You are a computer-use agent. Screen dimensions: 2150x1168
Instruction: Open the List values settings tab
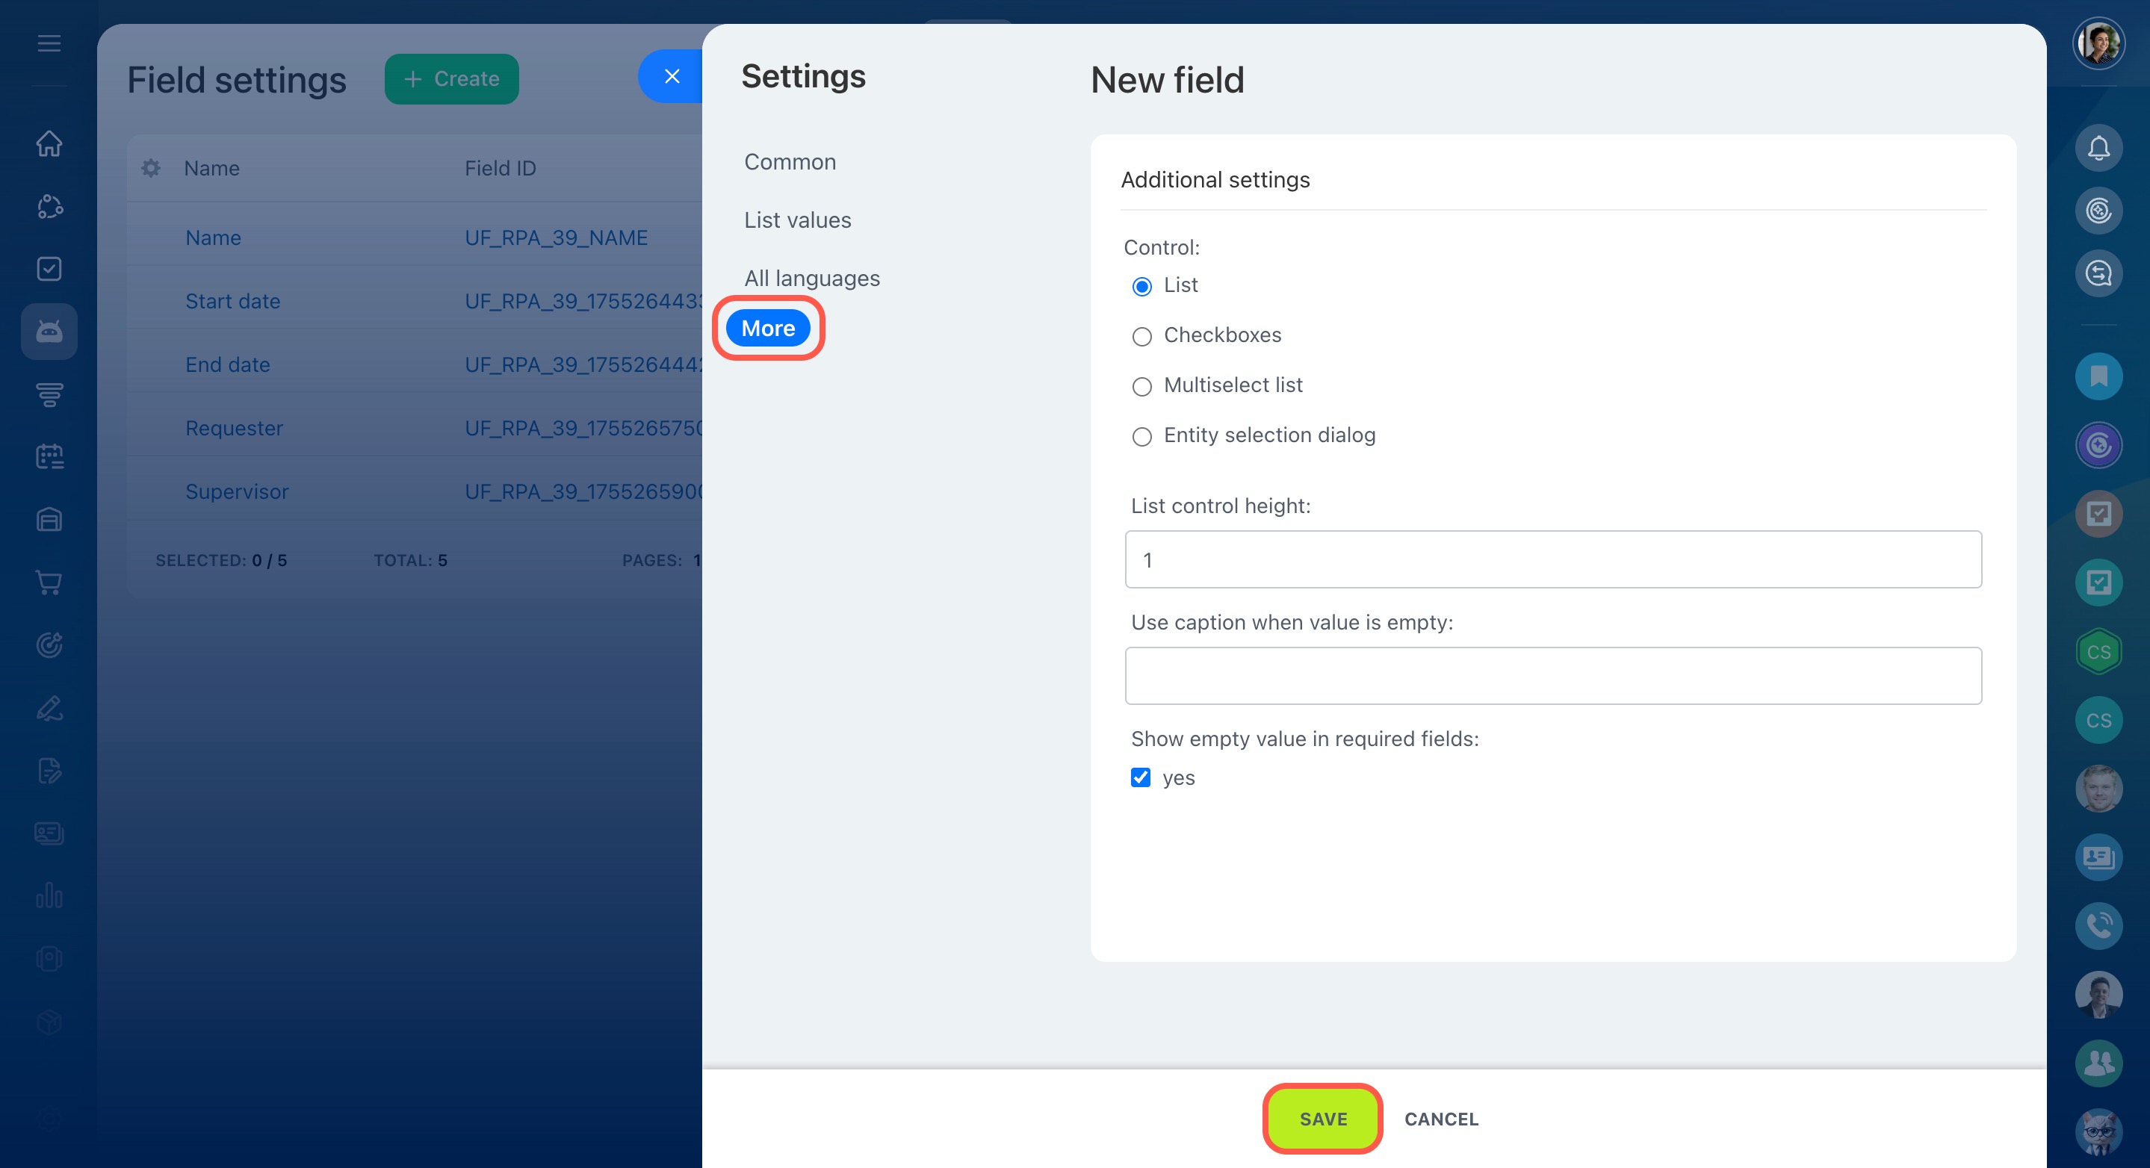(797, 220)
